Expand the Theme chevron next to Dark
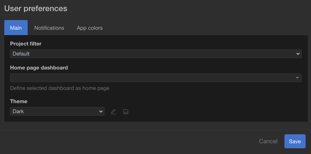Screen dimensions: 311x154 [101, 111]
